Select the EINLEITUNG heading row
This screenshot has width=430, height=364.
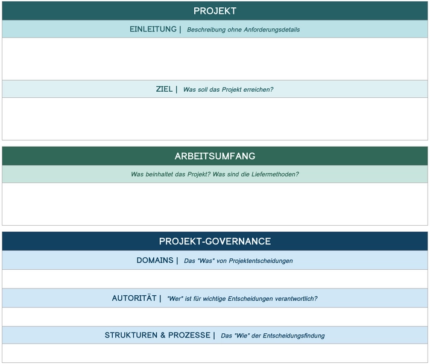(x=215, y=29)
